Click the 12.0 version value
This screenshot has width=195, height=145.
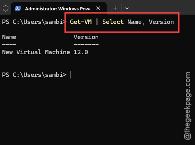[81, 52]
